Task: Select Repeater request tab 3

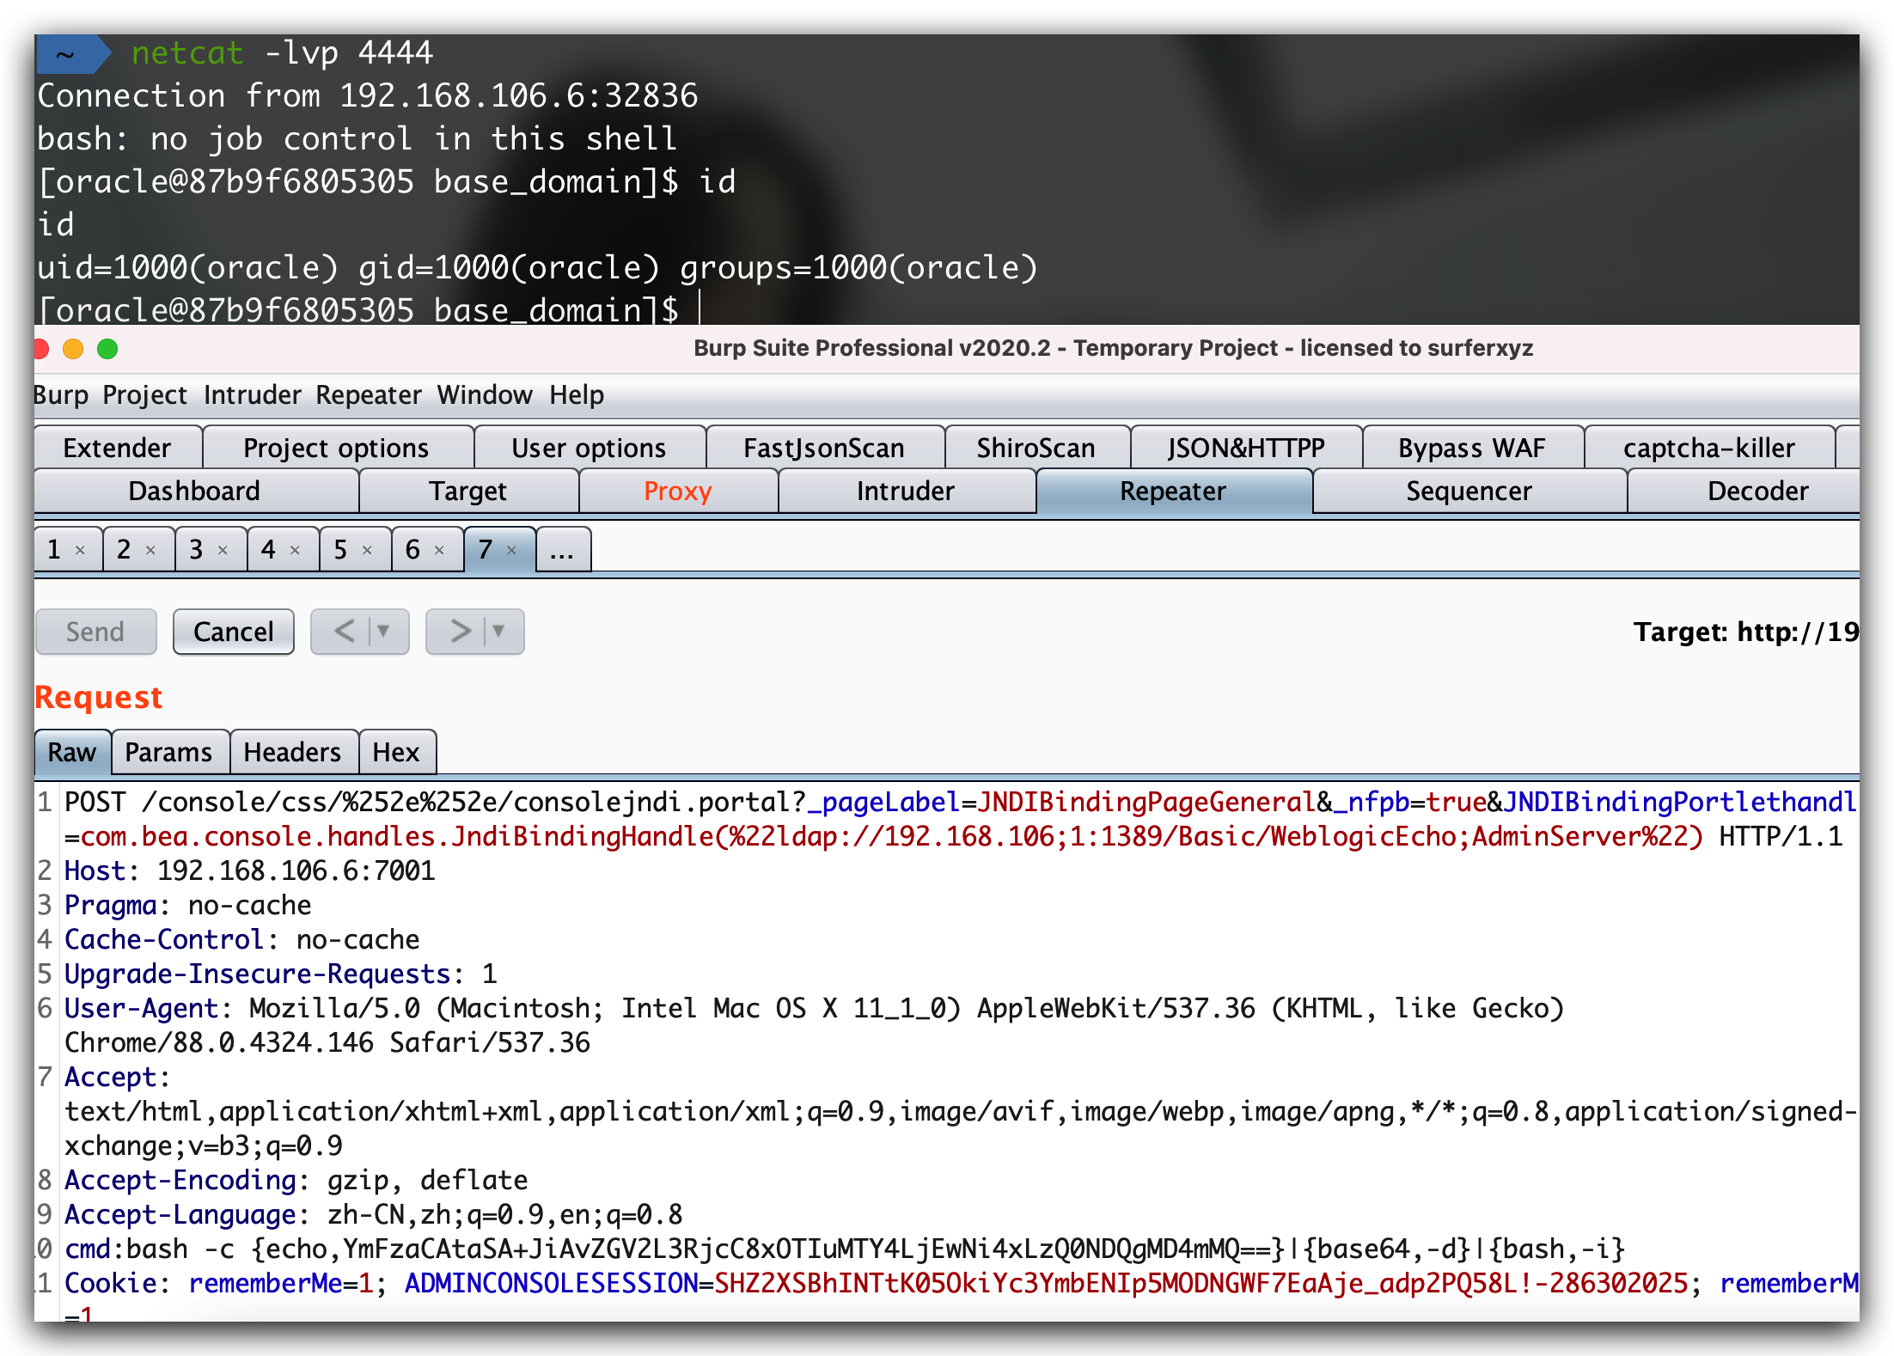Action: coord(197,549)
